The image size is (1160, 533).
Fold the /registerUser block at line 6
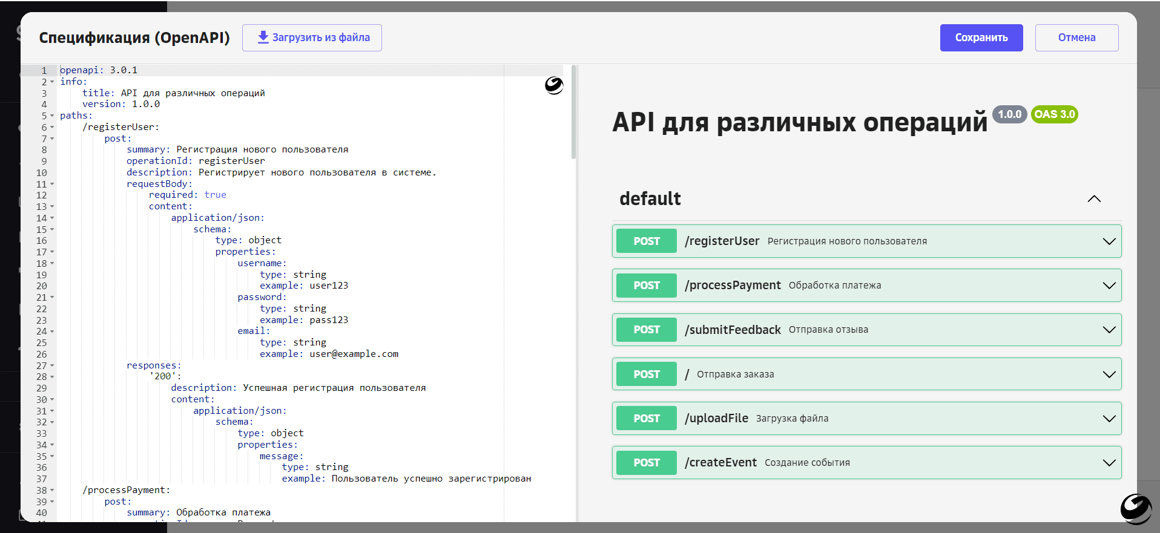pyautogui.click(x=52, y=127)
